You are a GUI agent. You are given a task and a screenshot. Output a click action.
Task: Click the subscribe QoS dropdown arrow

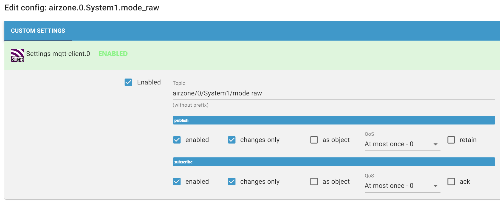[436, 186]
